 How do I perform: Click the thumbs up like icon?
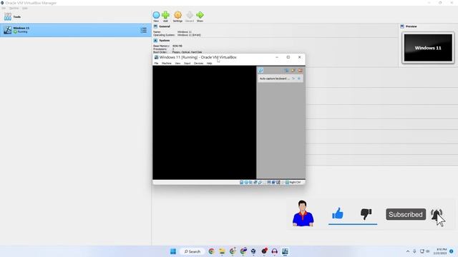[x=338, y=213]
